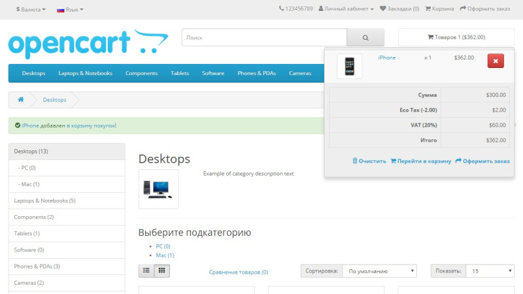The image size is (523, 294).
Task: Click Оформить заказ in cart dropdown
Action: click(482, 161)
